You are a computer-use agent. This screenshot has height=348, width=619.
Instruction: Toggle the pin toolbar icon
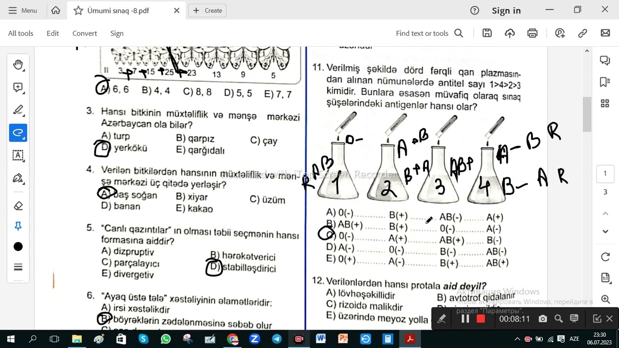18,226
